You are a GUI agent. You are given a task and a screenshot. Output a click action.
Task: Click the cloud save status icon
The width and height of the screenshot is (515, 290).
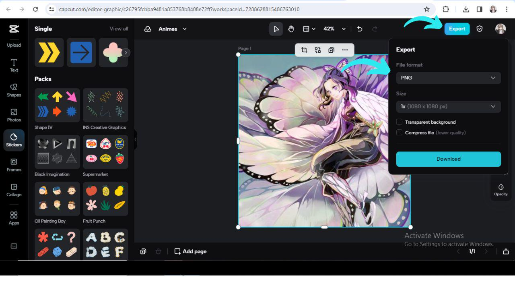point(148,29)
